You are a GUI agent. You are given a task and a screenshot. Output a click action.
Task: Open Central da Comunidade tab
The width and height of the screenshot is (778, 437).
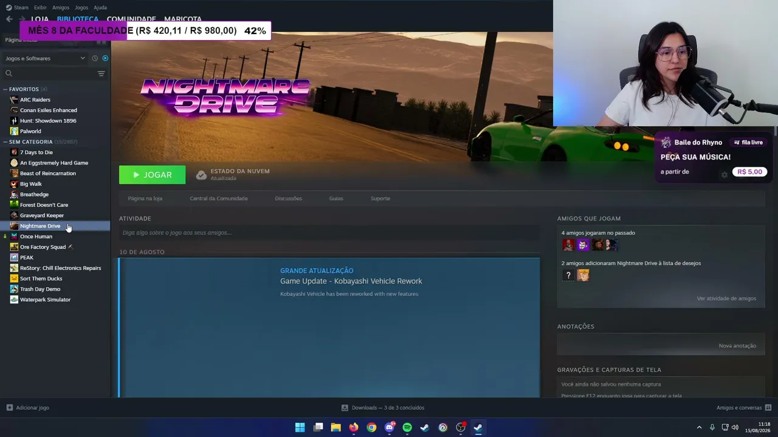(x=219, y=198)
